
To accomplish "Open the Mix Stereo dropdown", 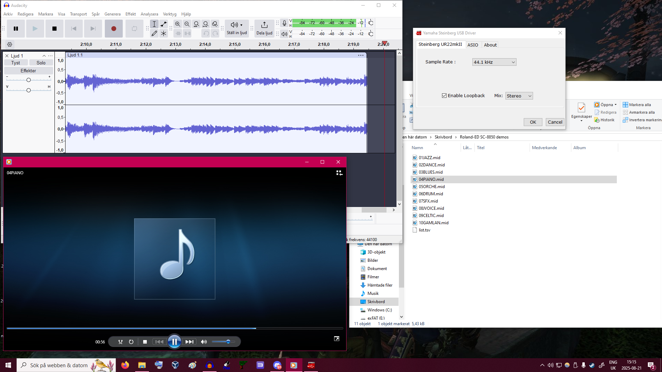I will tap(519, 96).
